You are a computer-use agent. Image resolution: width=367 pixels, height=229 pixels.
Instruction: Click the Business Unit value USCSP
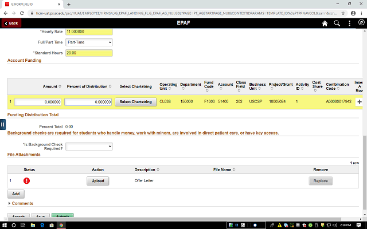[x=256, y=102]
